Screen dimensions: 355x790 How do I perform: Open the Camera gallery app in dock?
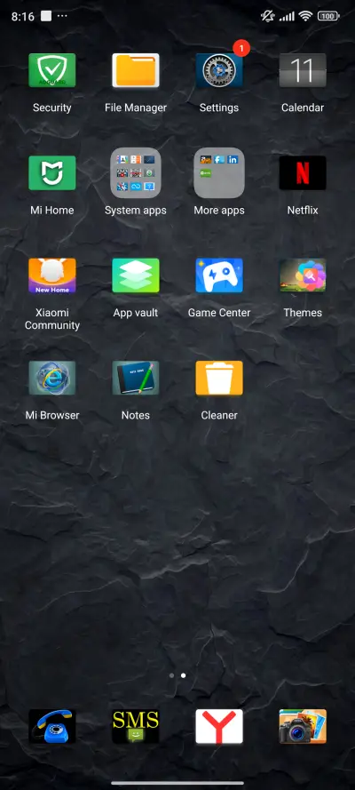pos(303,727)
